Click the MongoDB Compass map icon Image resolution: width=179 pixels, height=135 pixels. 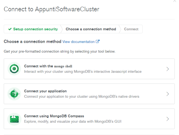click(14, 119)
